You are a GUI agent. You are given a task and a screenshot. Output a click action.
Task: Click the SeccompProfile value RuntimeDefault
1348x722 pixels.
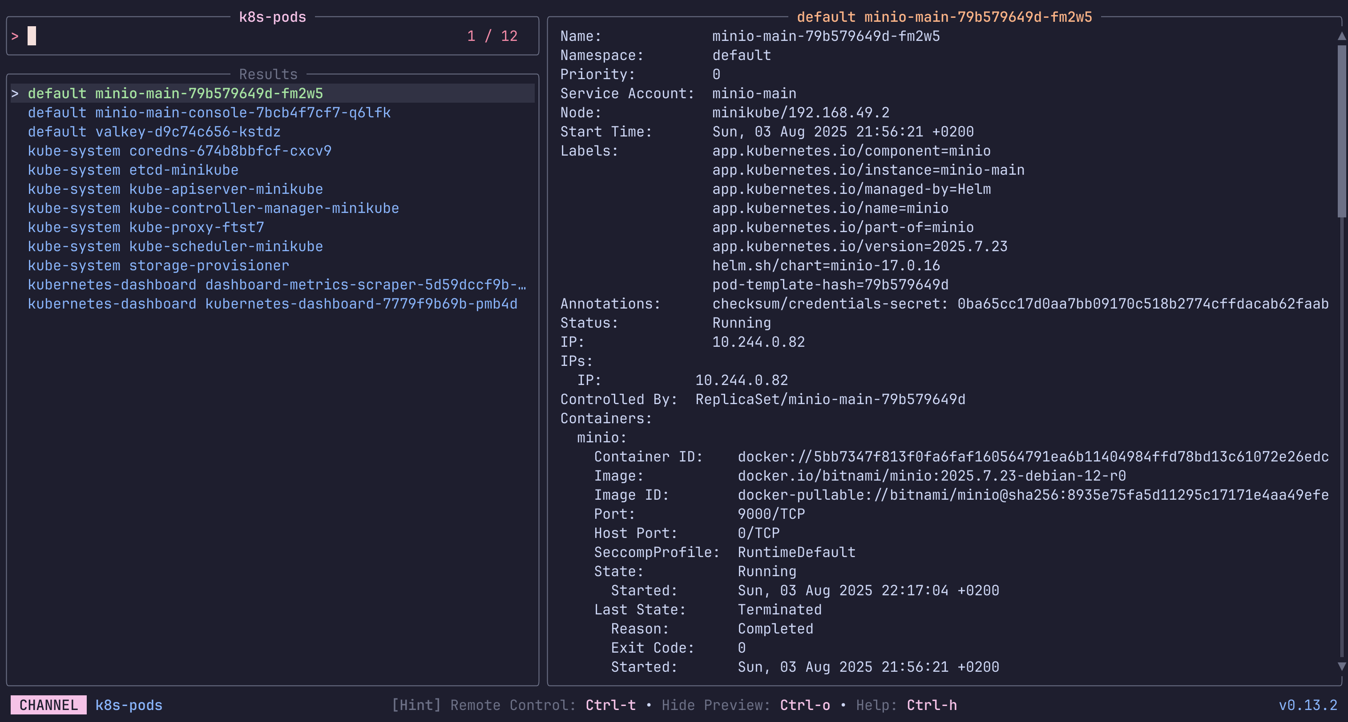pyautogui.click(x=796, y=553)
